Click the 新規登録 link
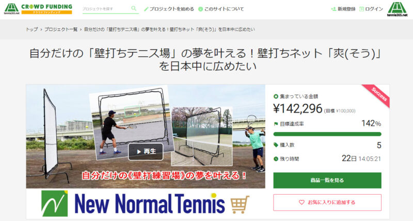Viewport: 413px width, 221px height. (346, 9)
